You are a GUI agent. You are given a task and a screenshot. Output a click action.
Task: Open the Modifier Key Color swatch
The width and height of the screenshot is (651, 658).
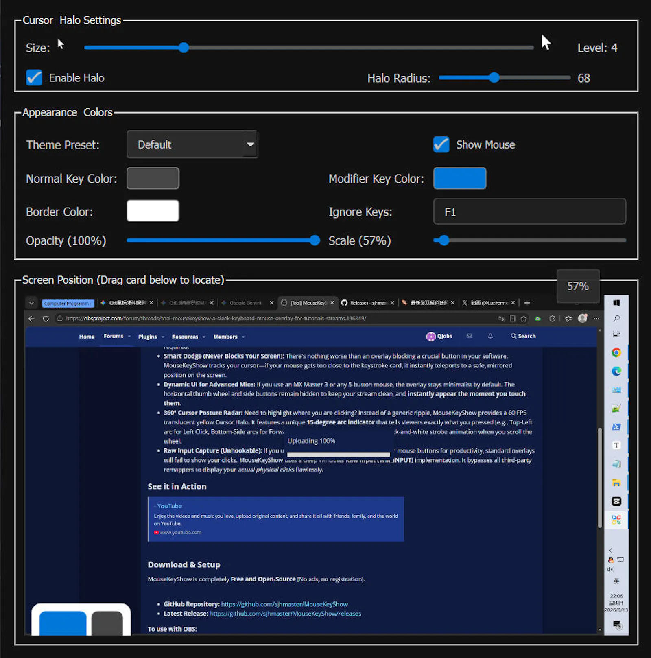click(x=460, y=178)
